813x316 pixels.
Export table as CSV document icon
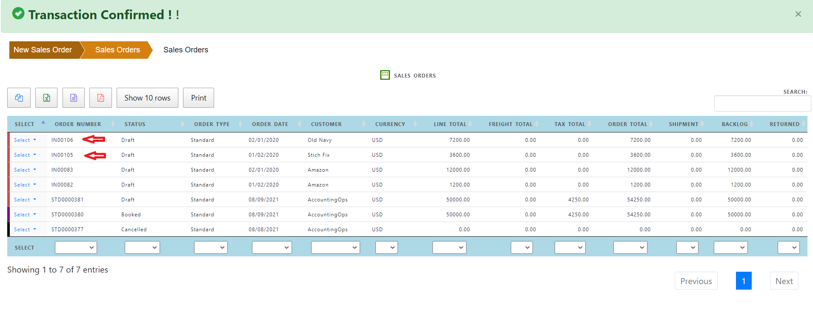74,98
